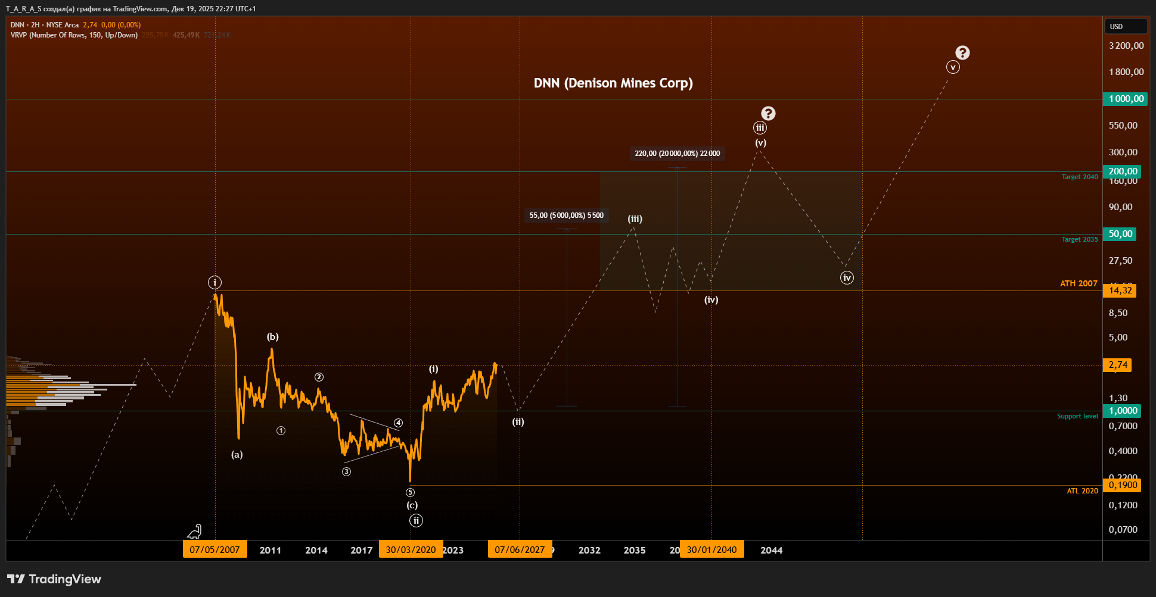Click the 2014 label on time axis
Image resolution: width=1156 pixels, height=597 pixels.
pos(316,551)
